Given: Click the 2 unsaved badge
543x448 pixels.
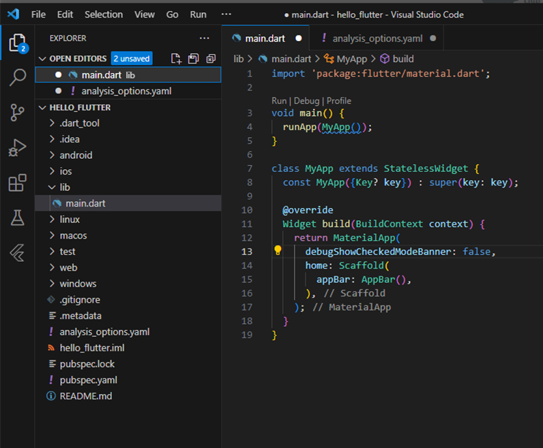Looking at the screenshot, I should tap(132, 59).
